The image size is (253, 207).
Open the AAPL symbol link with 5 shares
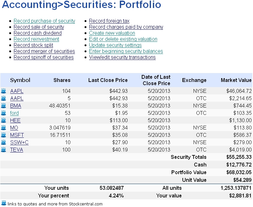17,98
